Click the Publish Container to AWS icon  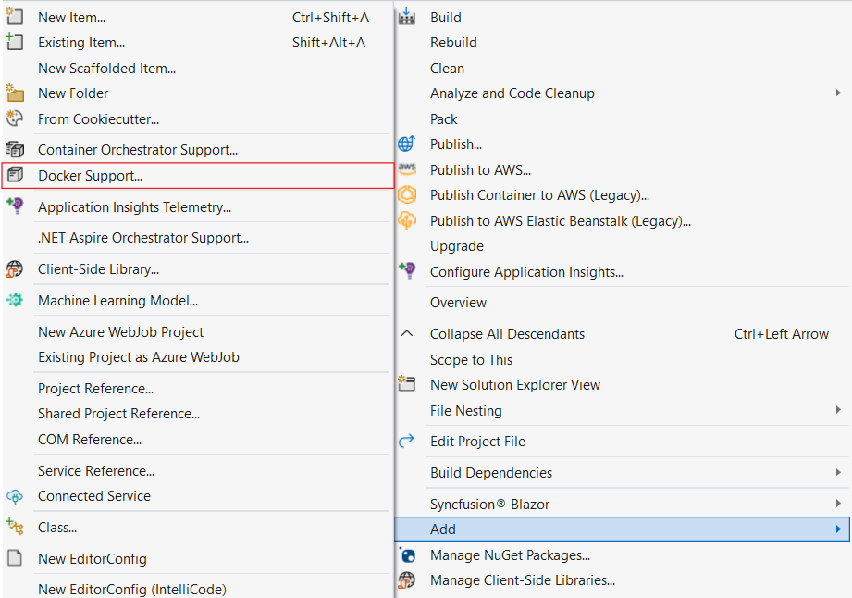pos(406,194)
